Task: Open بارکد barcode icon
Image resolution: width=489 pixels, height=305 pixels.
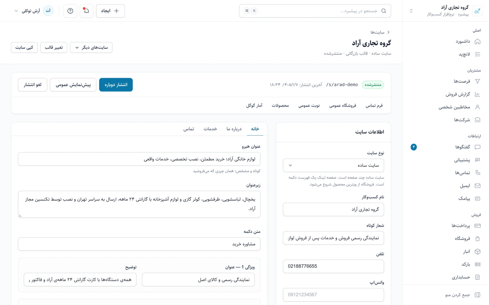Action: [x=477, y=264]
